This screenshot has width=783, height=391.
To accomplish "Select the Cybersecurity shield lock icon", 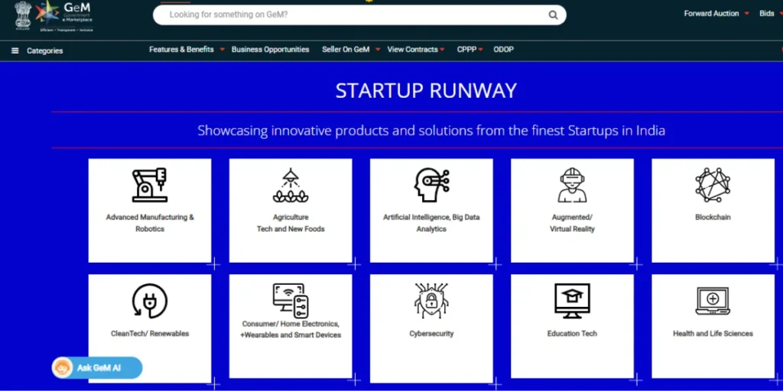I will (431, 301).
